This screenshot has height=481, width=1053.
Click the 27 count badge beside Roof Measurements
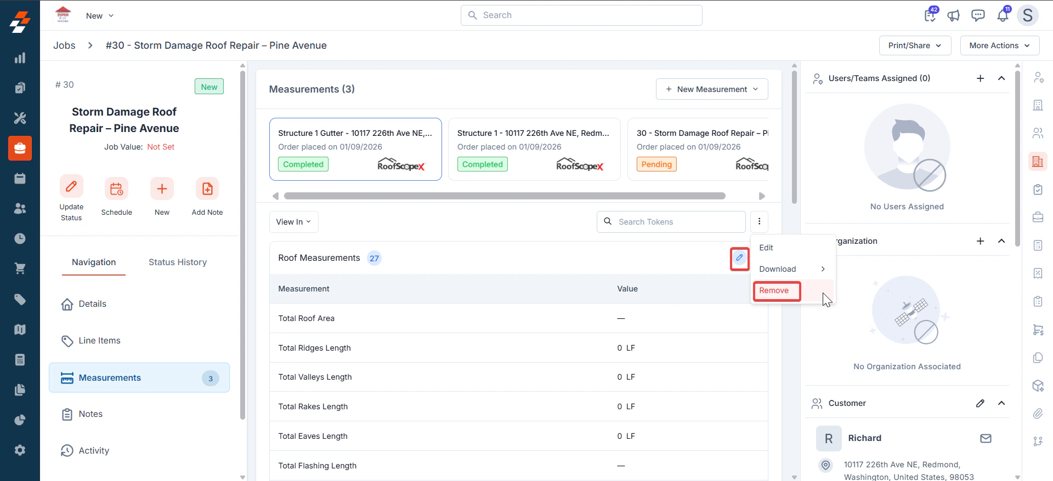(374, 259)
